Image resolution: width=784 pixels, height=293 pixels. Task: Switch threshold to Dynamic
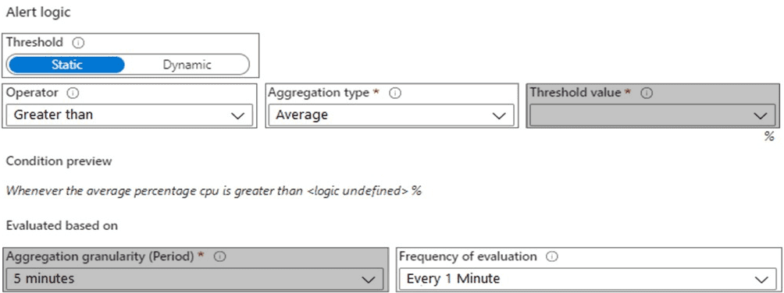[187, 65]
